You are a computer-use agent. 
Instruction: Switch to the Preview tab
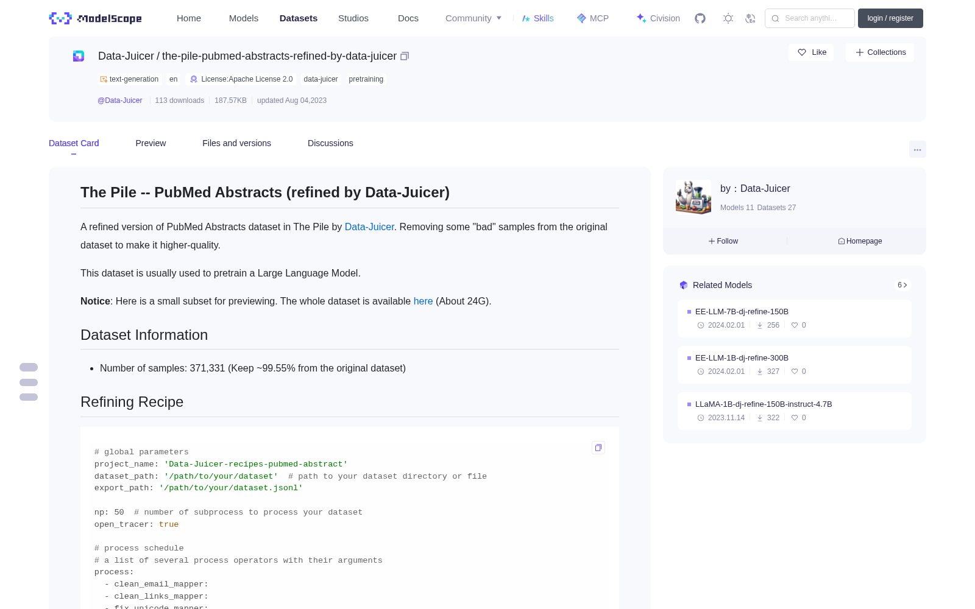click(151, 143)
